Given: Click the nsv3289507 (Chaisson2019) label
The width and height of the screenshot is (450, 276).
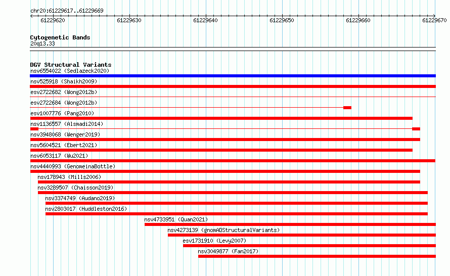Looking at the screenshot, I should 75,188.
